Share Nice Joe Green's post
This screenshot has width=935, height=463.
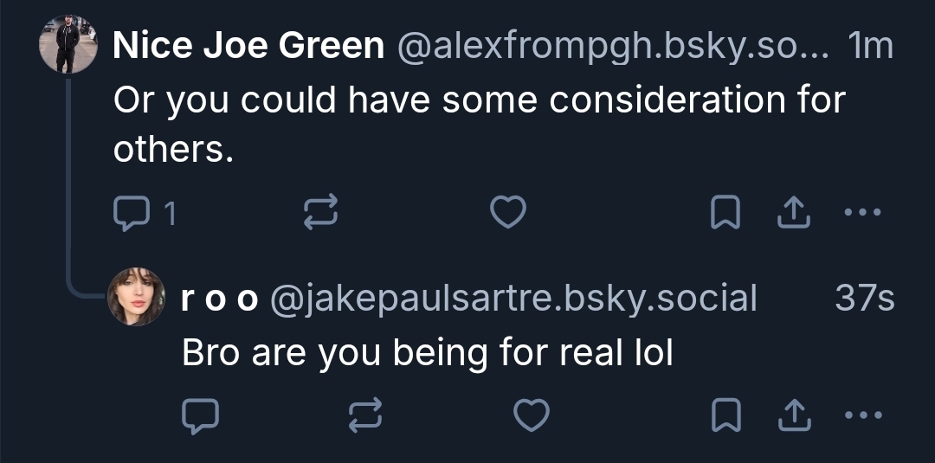point(793,213)
